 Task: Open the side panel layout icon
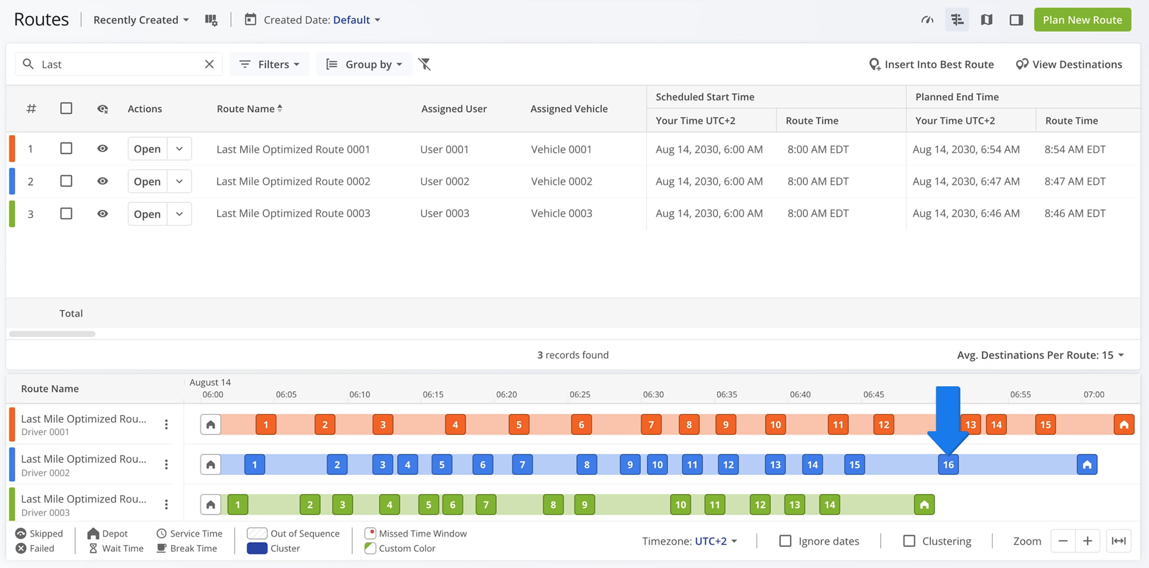pyautogui.click(x=1016, y=20)
